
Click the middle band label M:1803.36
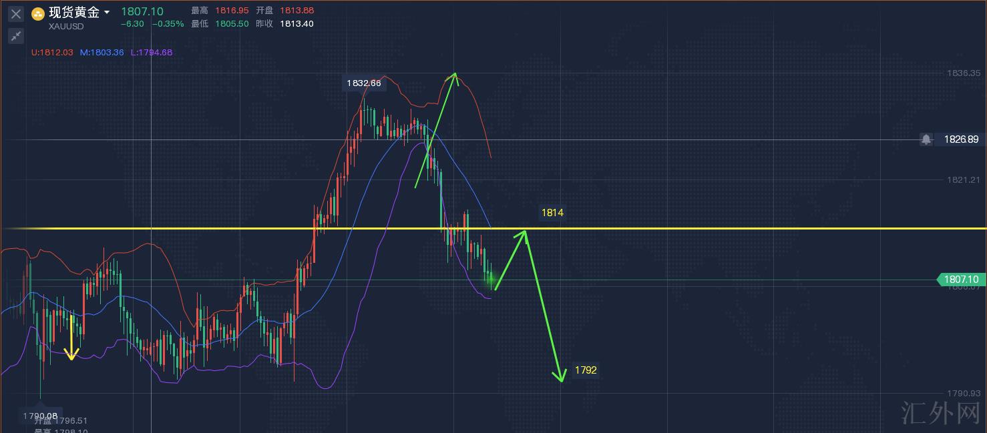pyautogui.click(x=102, y=52)
